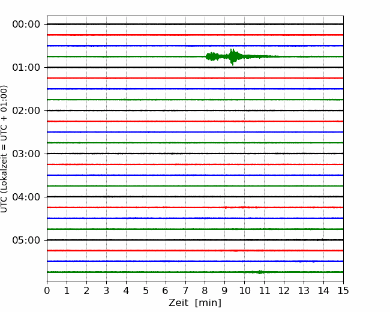Click the black trace at the 00:00 line
390x312 pixels.
(195, 24)
